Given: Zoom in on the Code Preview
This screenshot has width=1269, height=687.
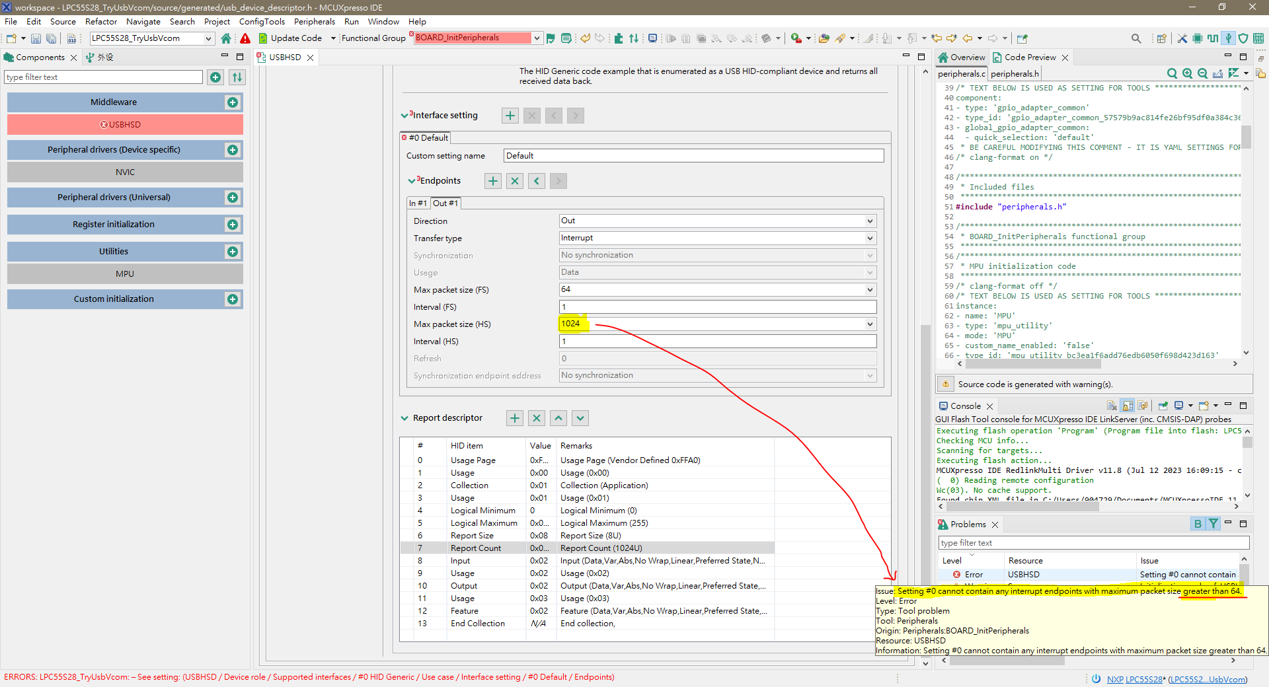Looking at the screenshot, I should pos(1187,73).
